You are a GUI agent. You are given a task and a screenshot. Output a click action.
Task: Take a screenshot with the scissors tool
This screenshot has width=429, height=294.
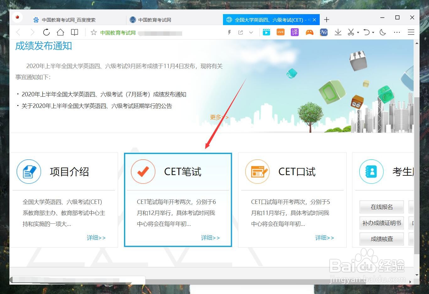pyautogui.click(x=350, y=32)
